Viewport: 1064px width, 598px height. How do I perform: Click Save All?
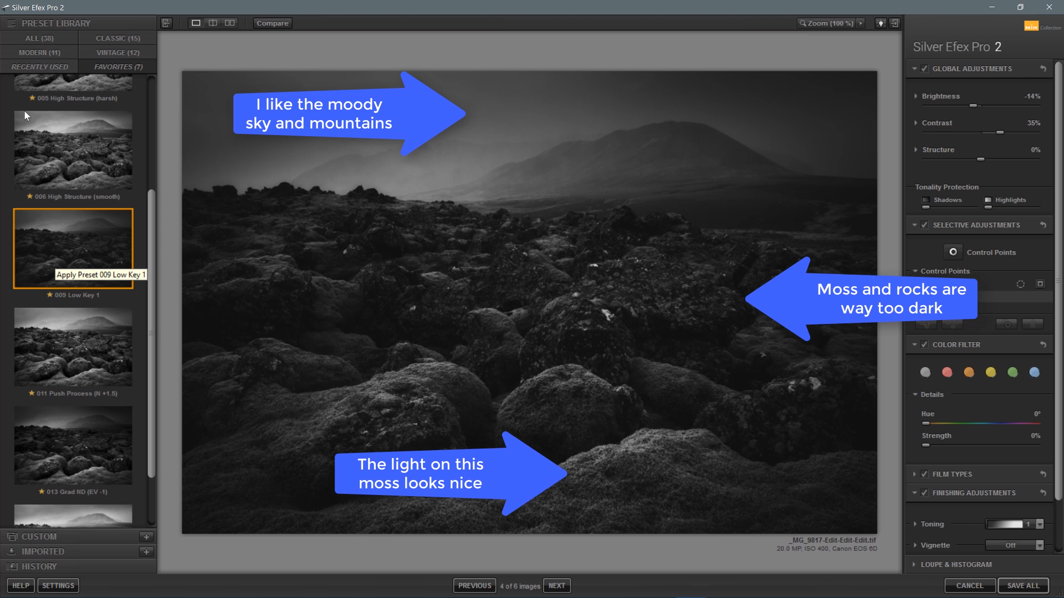pyautogui.click(x=1023, y=585)
